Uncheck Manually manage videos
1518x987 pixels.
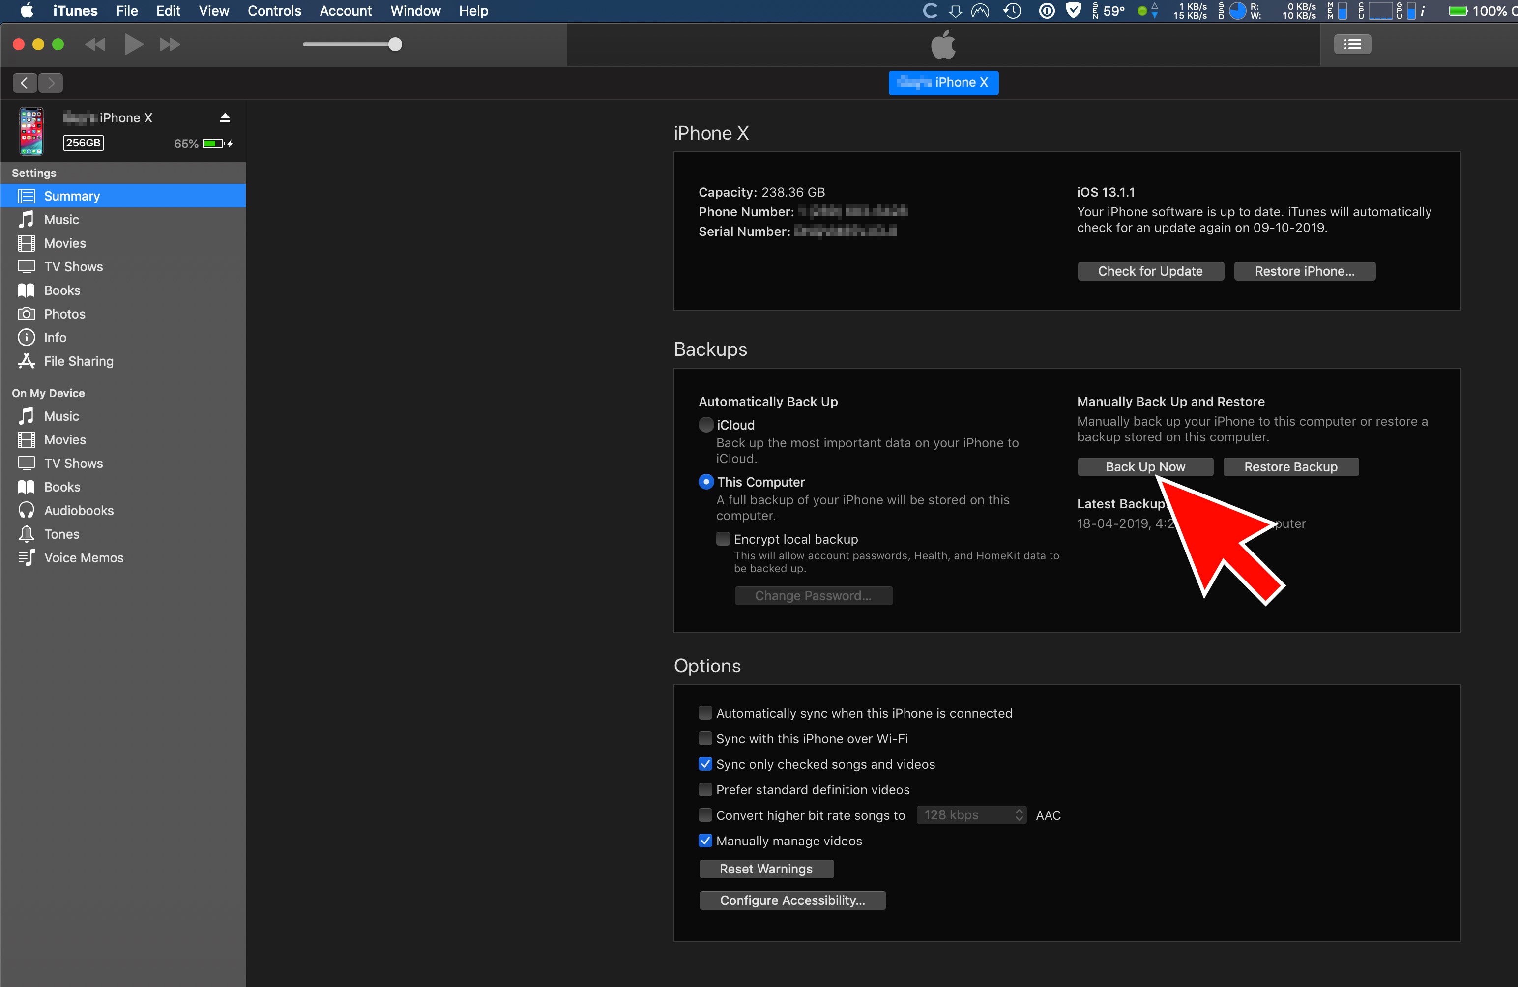click(705, 841)
